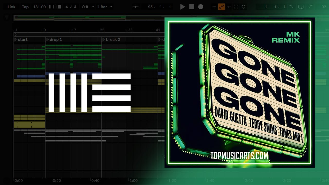Select the 131.00 tempo field
Screen dimensions: 329x185
[39, 7]
